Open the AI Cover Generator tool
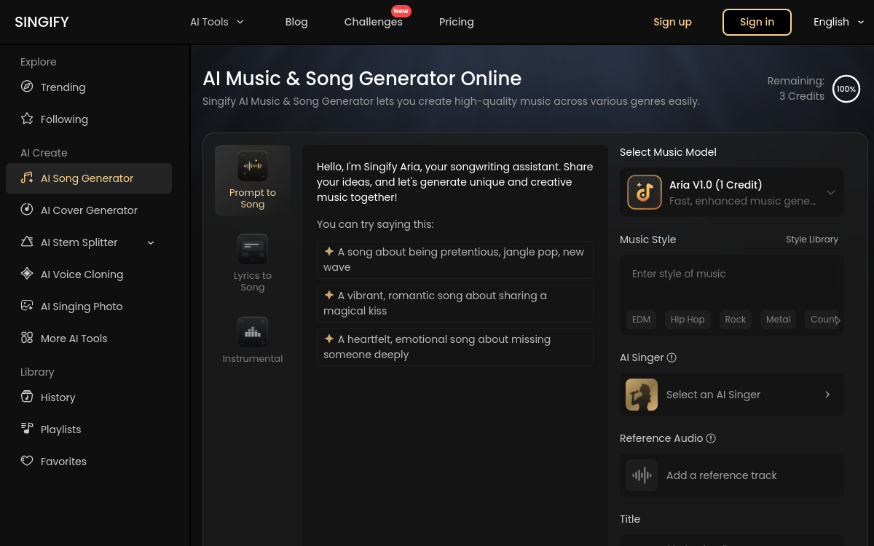Image resolution: width=874 pixels, height=546 pixels. tap(88, 210)
